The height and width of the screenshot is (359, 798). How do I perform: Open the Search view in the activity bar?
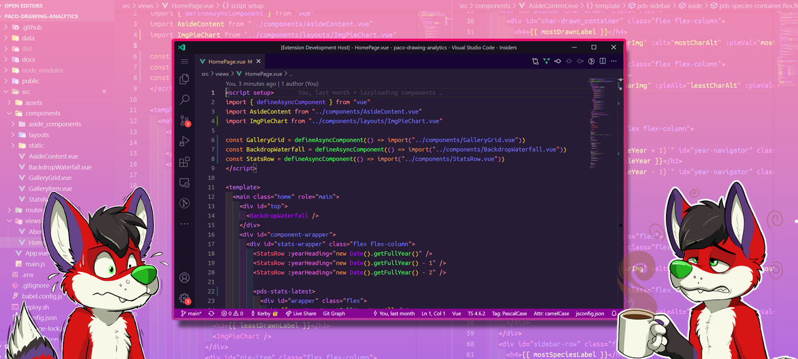[184, 99]
